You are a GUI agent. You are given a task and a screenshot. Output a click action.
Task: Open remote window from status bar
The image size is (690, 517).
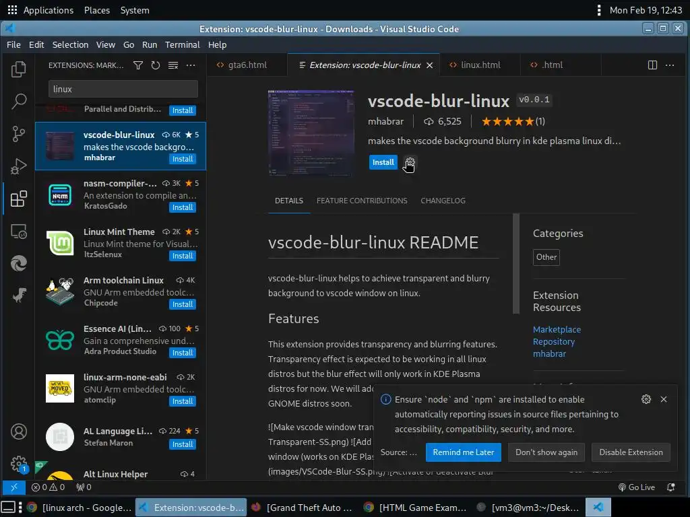pyautogui.click(x=14, y=487)
